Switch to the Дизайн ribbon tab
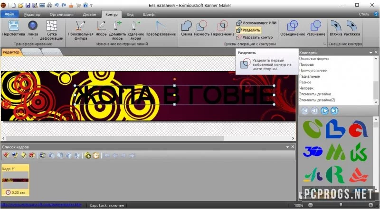The width and height of the screenshot is (380, 209). pyautogui.click(x=89, y=15)
